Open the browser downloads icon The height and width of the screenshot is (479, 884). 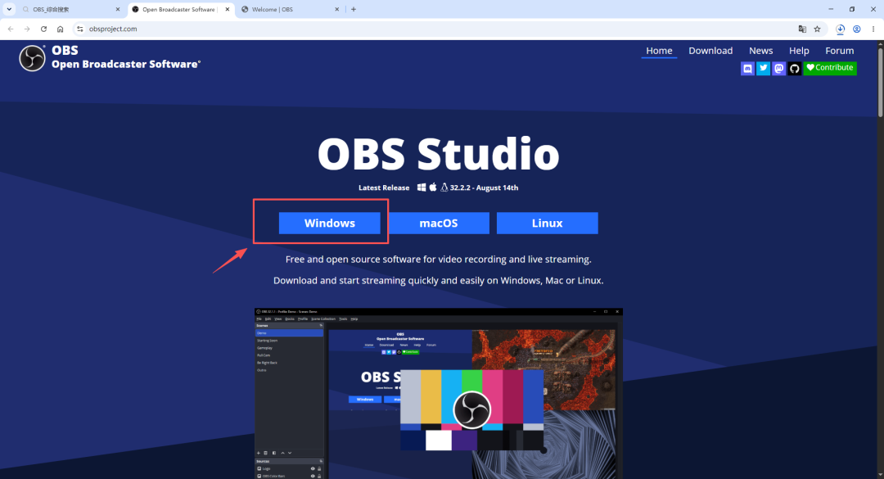click(x=840, y=29)
